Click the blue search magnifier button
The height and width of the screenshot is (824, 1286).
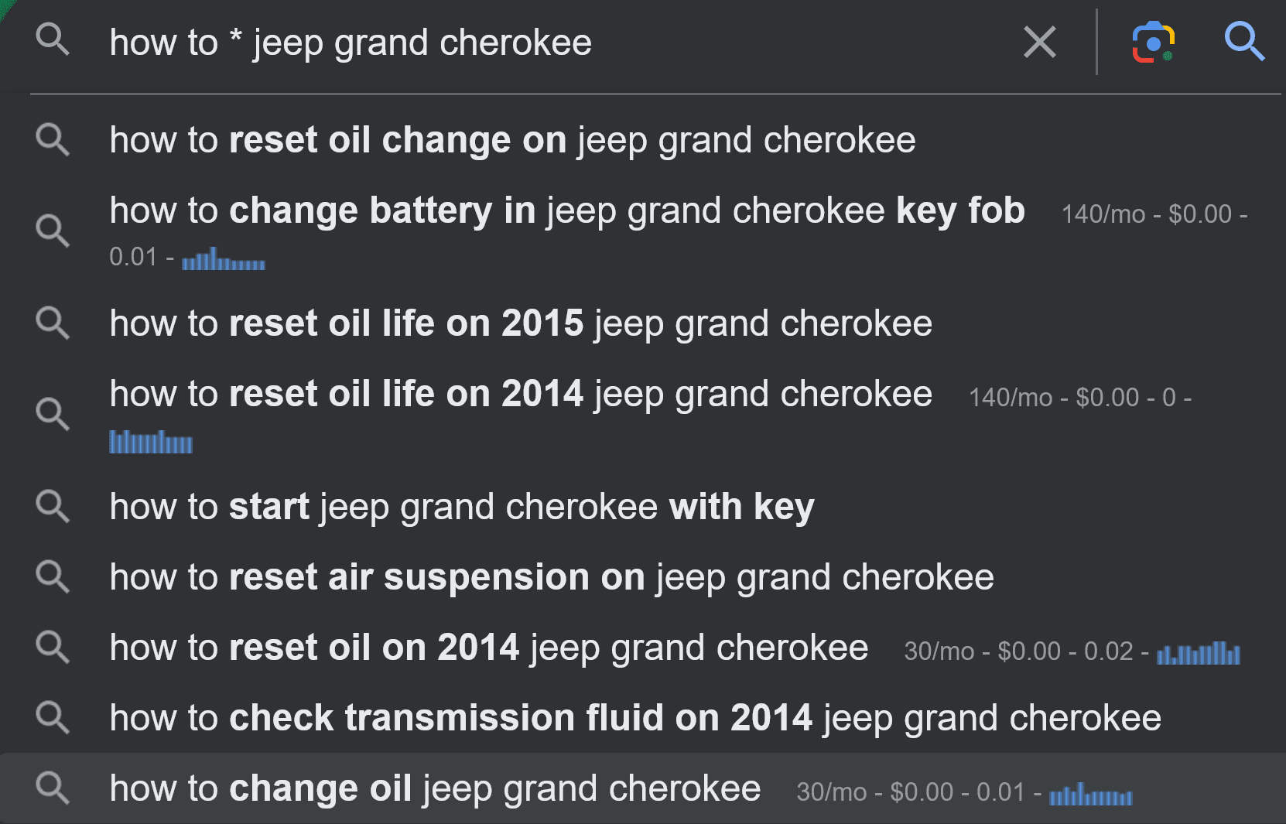click(x=1244, y=42)
